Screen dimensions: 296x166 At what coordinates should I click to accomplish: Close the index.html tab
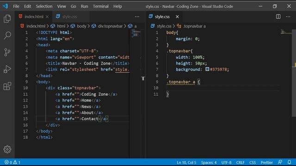[x=47, y=17]
